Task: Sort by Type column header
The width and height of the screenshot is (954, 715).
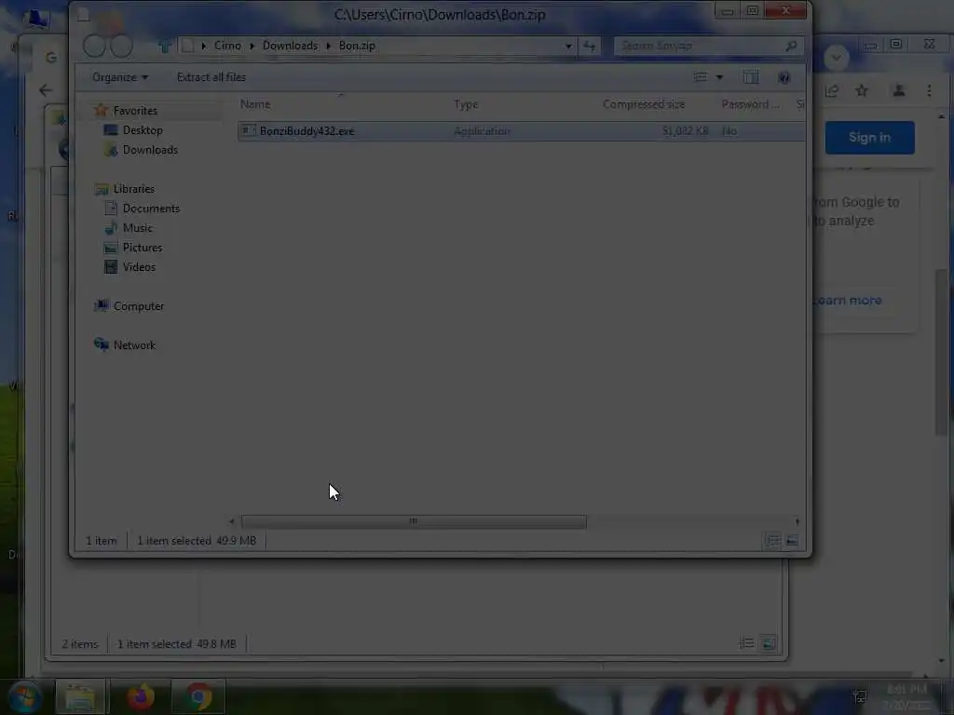Action: point(466,104)
